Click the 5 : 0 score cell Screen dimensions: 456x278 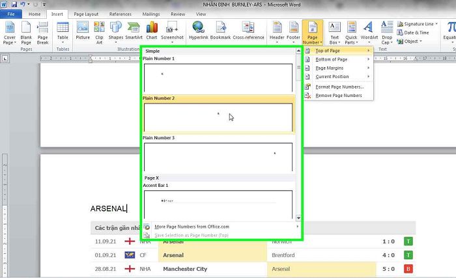click(x=388, y=269)
